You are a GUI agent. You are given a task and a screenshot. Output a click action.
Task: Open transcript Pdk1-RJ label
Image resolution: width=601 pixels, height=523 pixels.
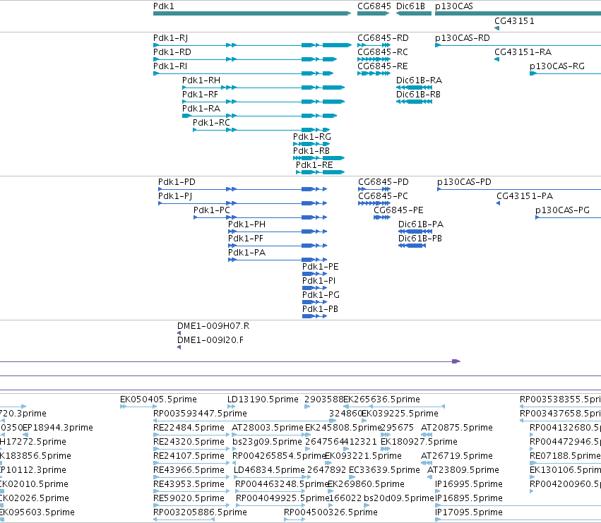pos(171,38)
